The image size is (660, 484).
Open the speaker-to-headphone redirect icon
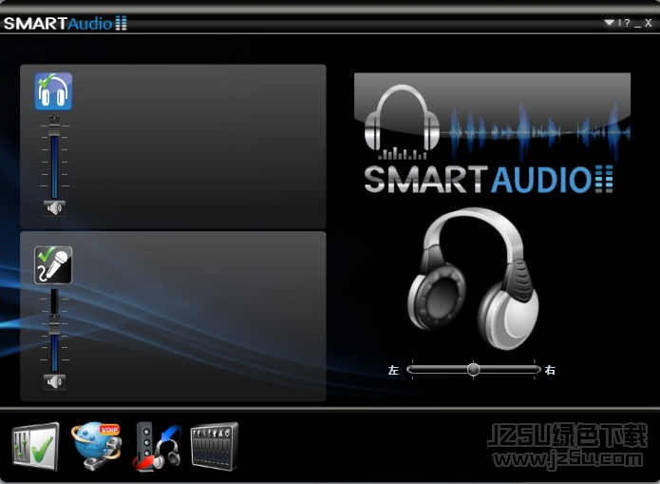tap(158, 447)
